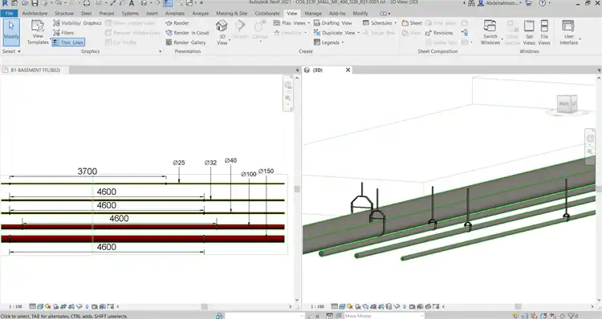Click the Plan Views icon
602x319 pixels.
tap(277, 23)
